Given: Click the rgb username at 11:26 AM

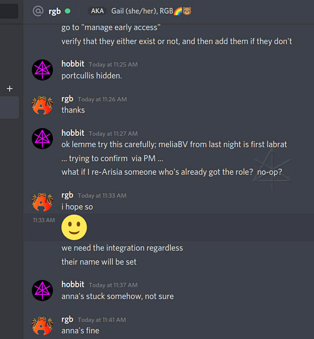Looking at the screenshot, I should point(67,99).
